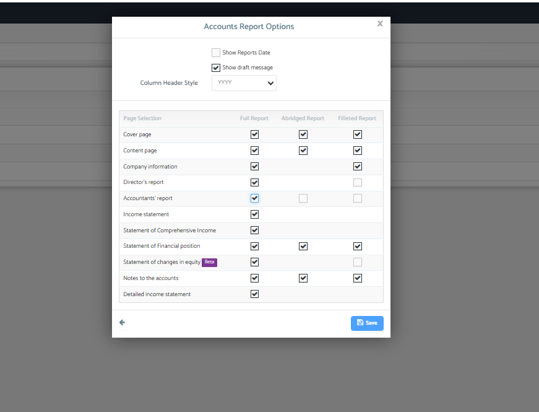Image resolution: width=539 pixels, height=412 pixels.
Task: Click the Notes to the accounts label
Action: click(151, 278)
